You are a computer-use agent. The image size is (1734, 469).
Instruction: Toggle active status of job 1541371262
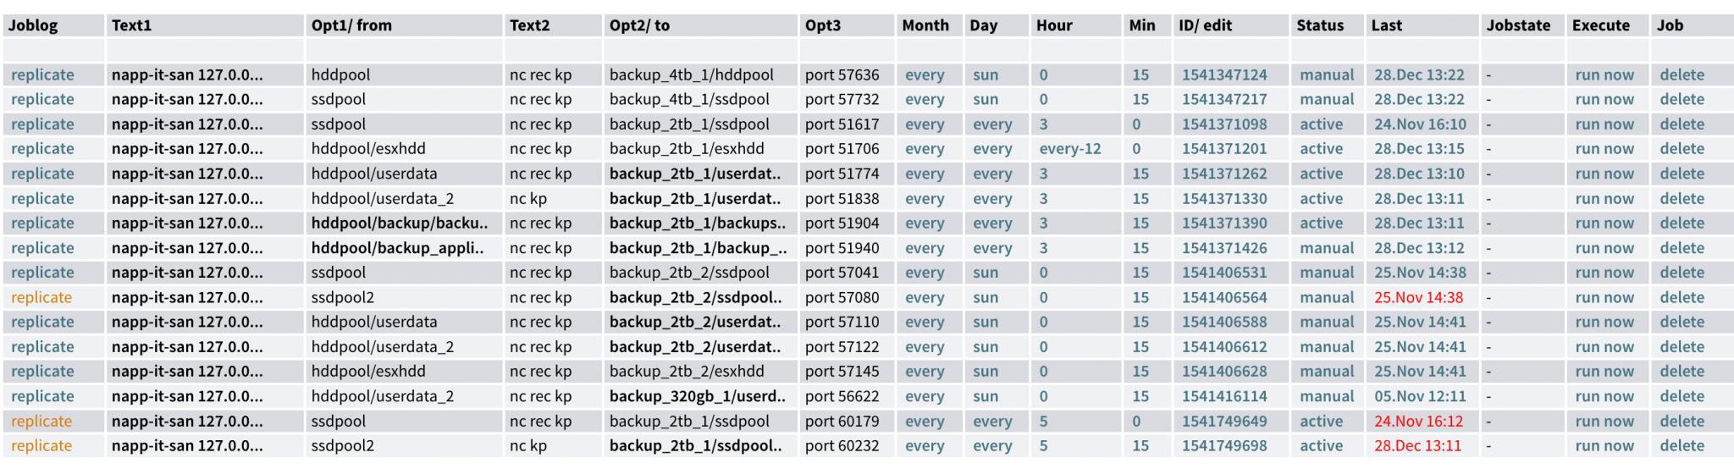1321,174
